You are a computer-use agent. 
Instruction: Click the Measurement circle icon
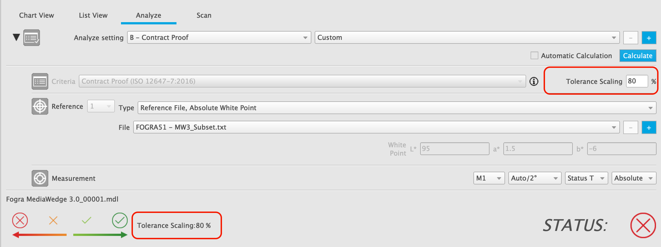[40, 178]
